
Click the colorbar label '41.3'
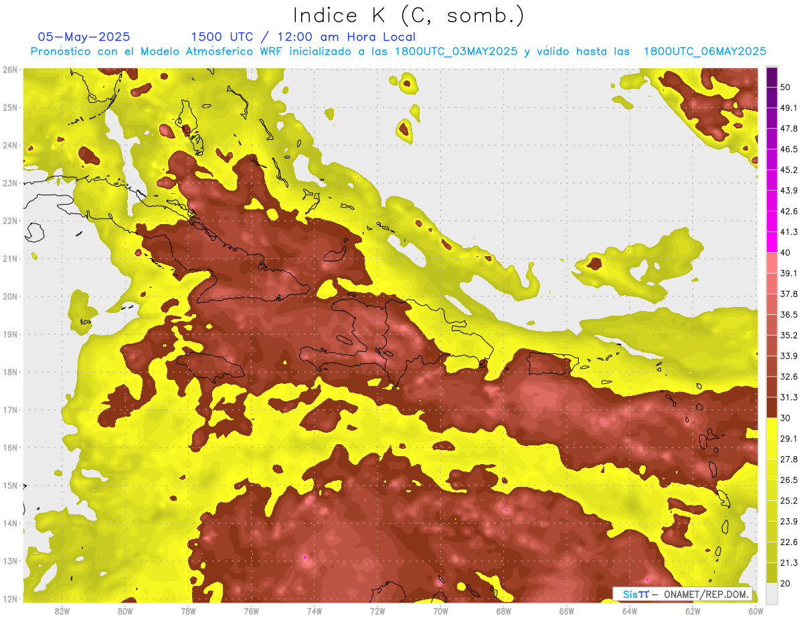pyautogui.click(x=789, y=232)
